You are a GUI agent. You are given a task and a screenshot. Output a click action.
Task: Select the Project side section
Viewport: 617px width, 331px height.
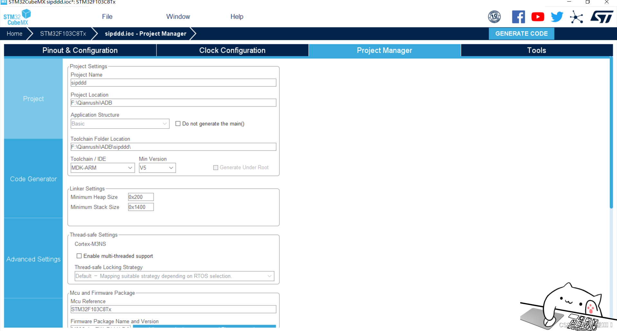(x=33, y=99)
